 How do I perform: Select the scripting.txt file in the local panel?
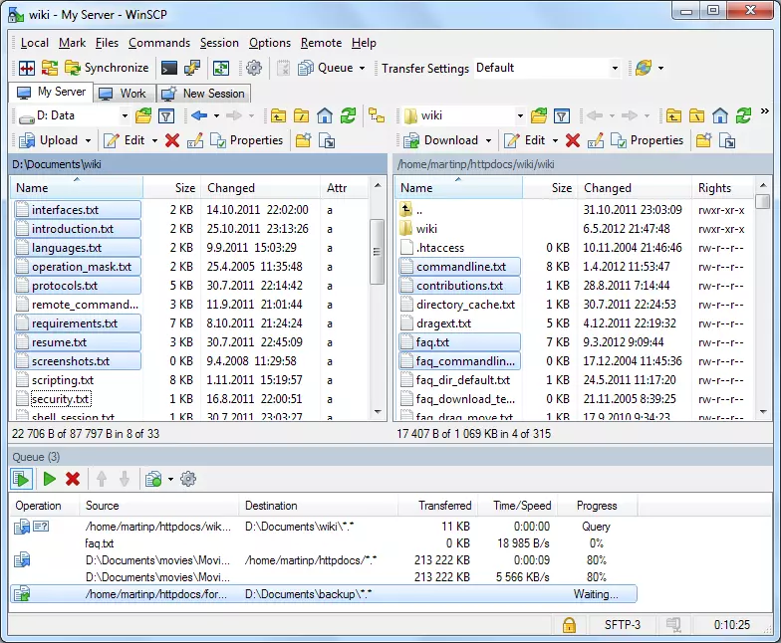pyautogui.click(x=63, y=380)
